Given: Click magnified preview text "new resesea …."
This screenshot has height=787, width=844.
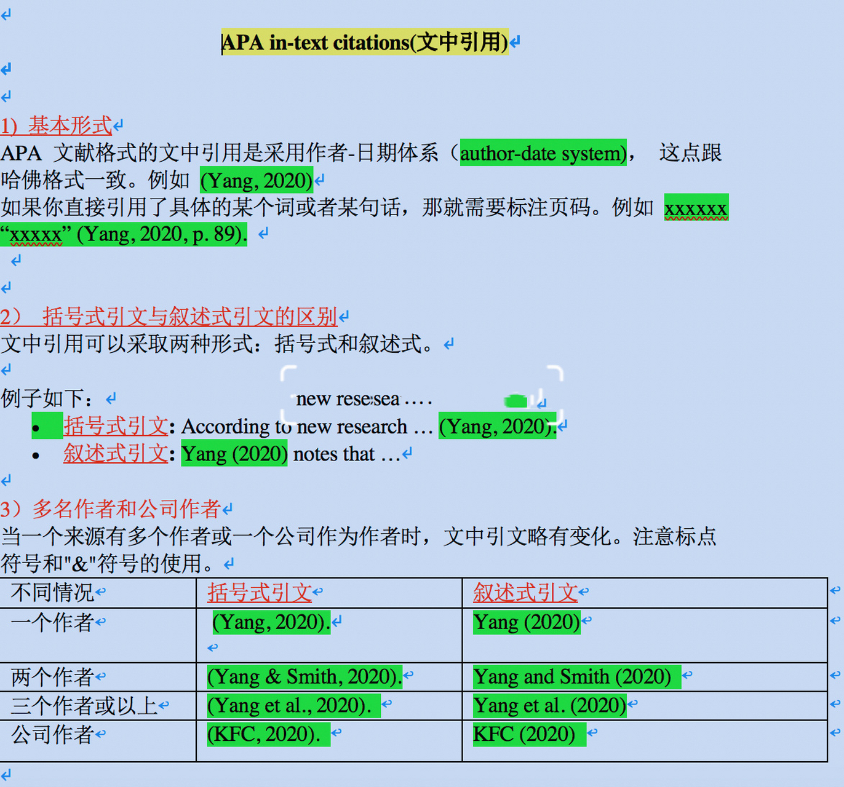Looking at the screenshot, I should click(364, 399).
